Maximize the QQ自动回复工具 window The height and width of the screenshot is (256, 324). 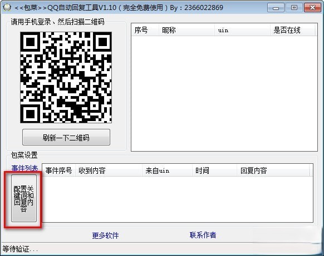[294, 8]
